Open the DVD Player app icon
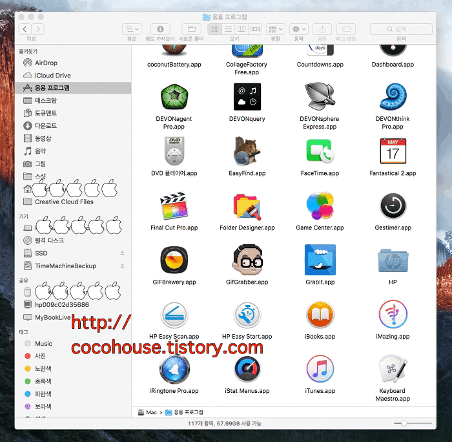452x442 pixels. 174,151
